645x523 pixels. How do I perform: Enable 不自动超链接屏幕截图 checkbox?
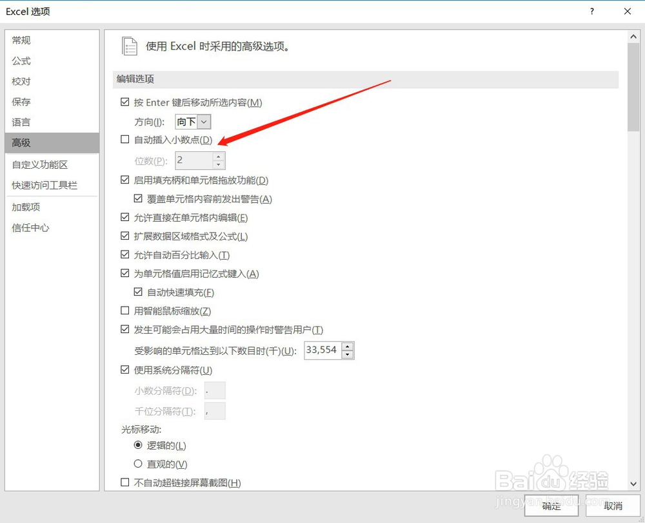click(x=125, y=482)
